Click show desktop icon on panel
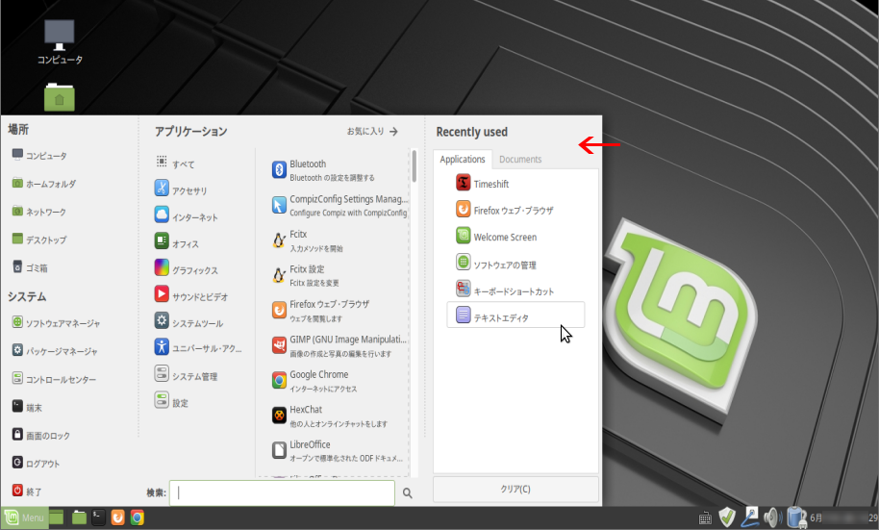 click(56, 517)
